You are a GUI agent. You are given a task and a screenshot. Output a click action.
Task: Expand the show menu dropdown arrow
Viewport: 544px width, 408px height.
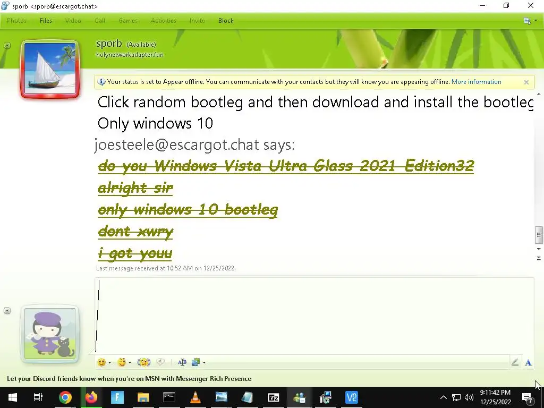click(535, 21)
